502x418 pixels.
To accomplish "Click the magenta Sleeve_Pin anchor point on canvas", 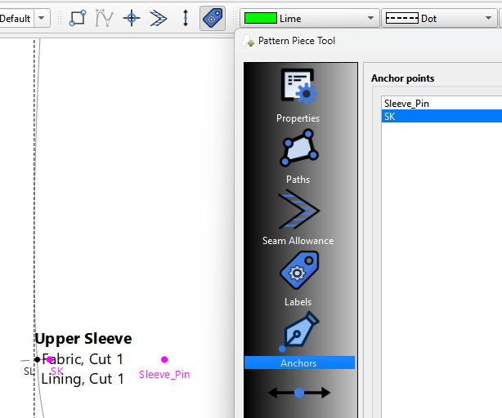I will 164,359.
